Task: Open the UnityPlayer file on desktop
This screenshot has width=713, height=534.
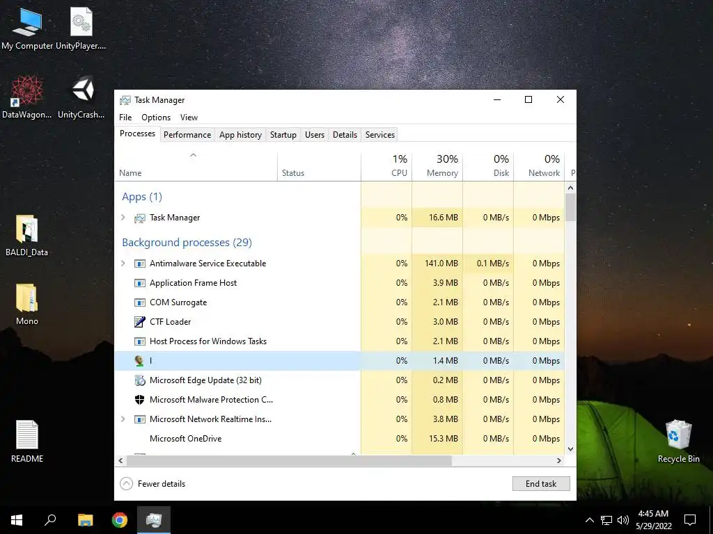Action: (81, 29)
